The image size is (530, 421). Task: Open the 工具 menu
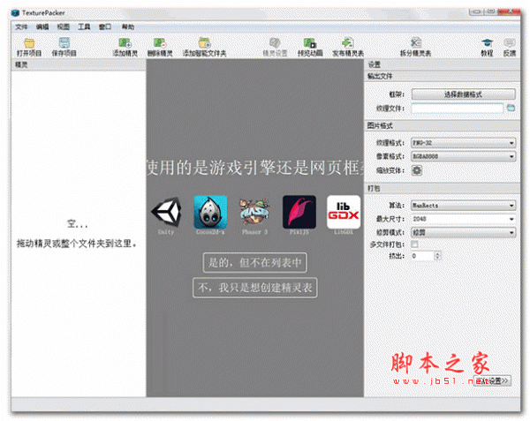pos(84,26)
